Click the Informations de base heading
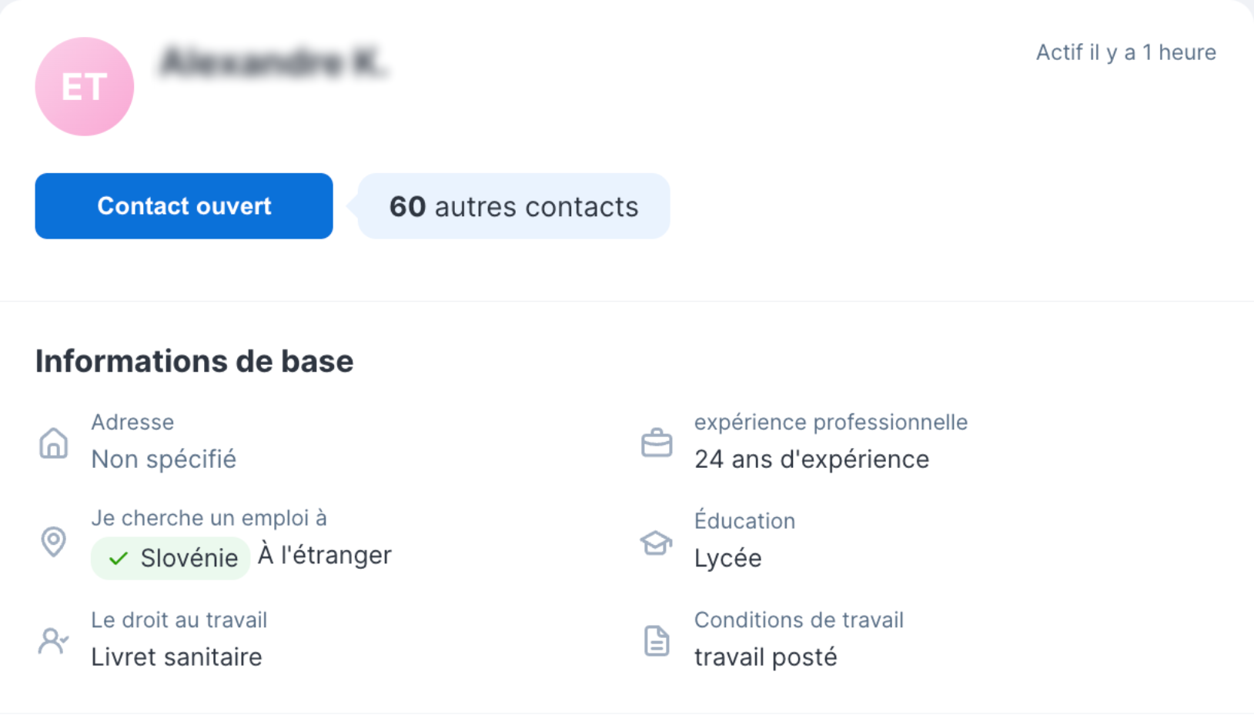This screenshot has width=1254, height=715. click(195, 361)
